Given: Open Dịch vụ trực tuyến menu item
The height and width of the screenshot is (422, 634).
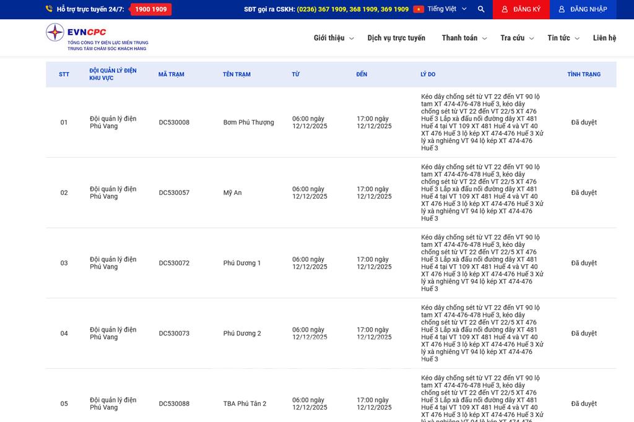Looking at the screenshot, I should pos(396,38).
